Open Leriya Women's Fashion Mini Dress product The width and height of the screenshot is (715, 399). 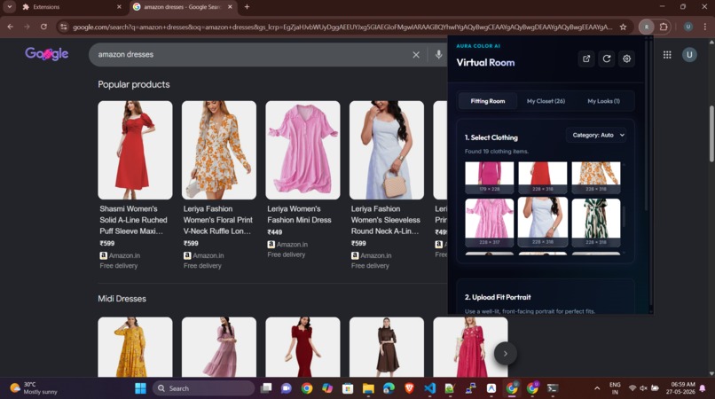299,215
